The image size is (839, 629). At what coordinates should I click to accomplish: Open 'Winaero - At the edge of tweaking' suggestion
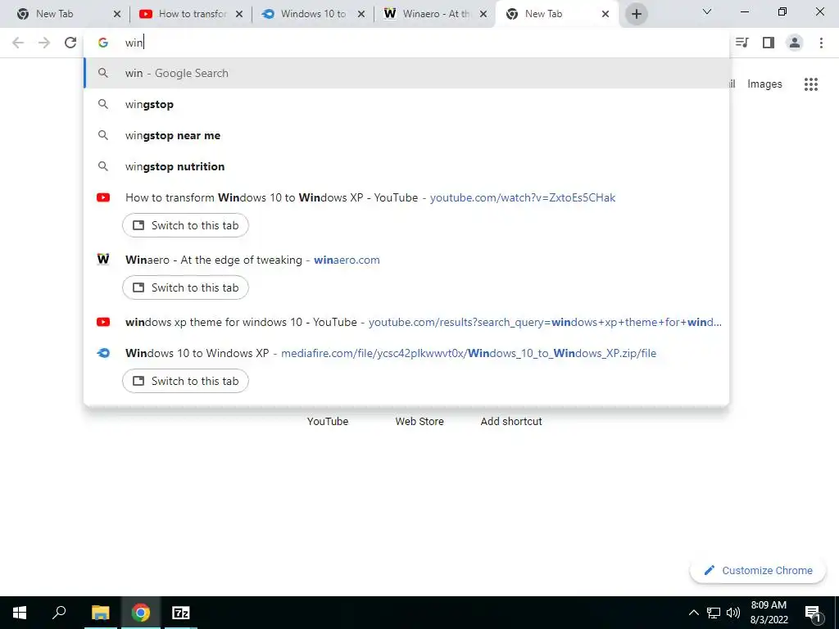406,260
